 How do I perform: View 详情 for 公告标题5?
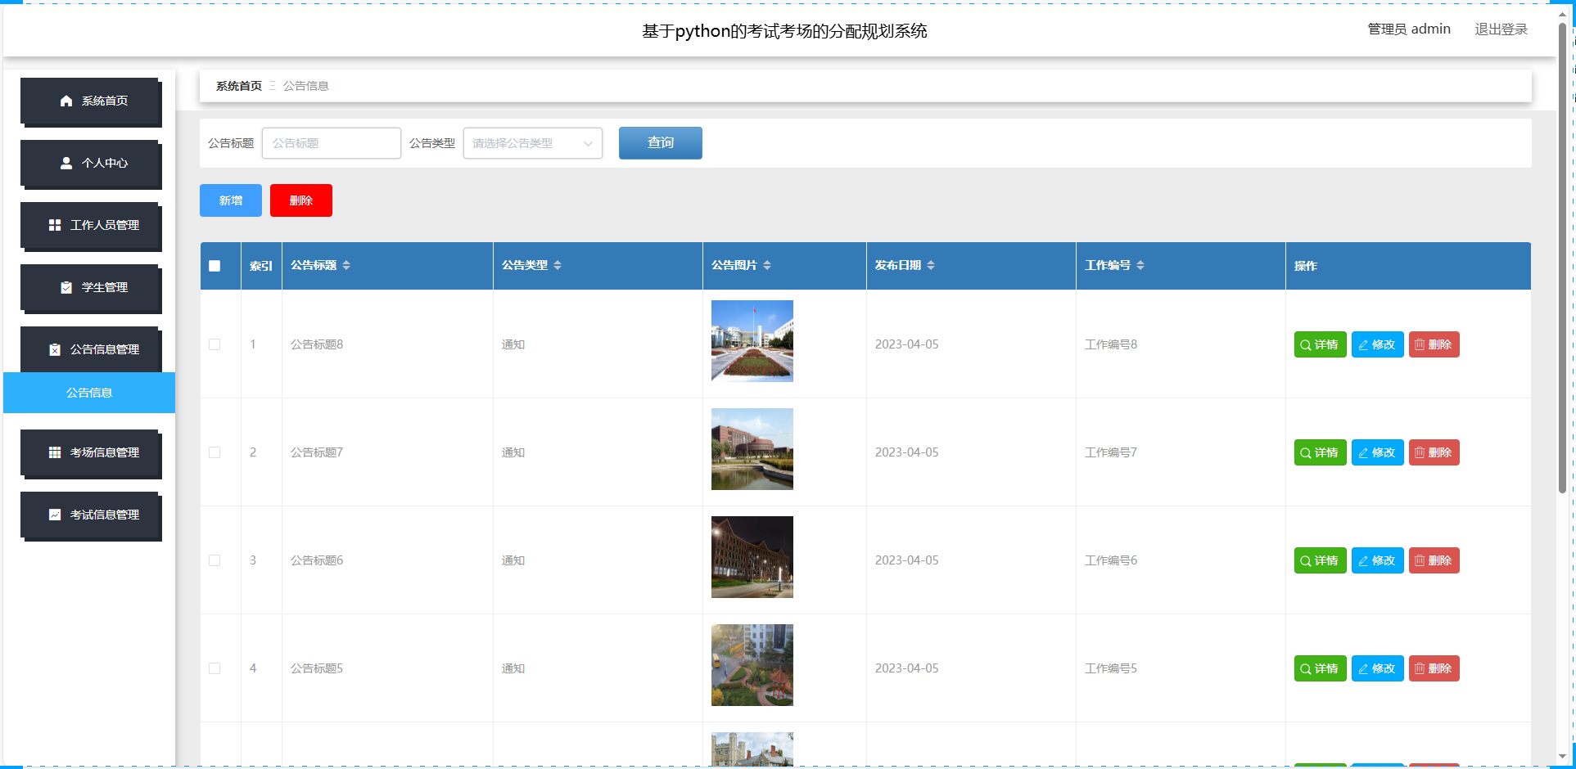point(1320,668)
